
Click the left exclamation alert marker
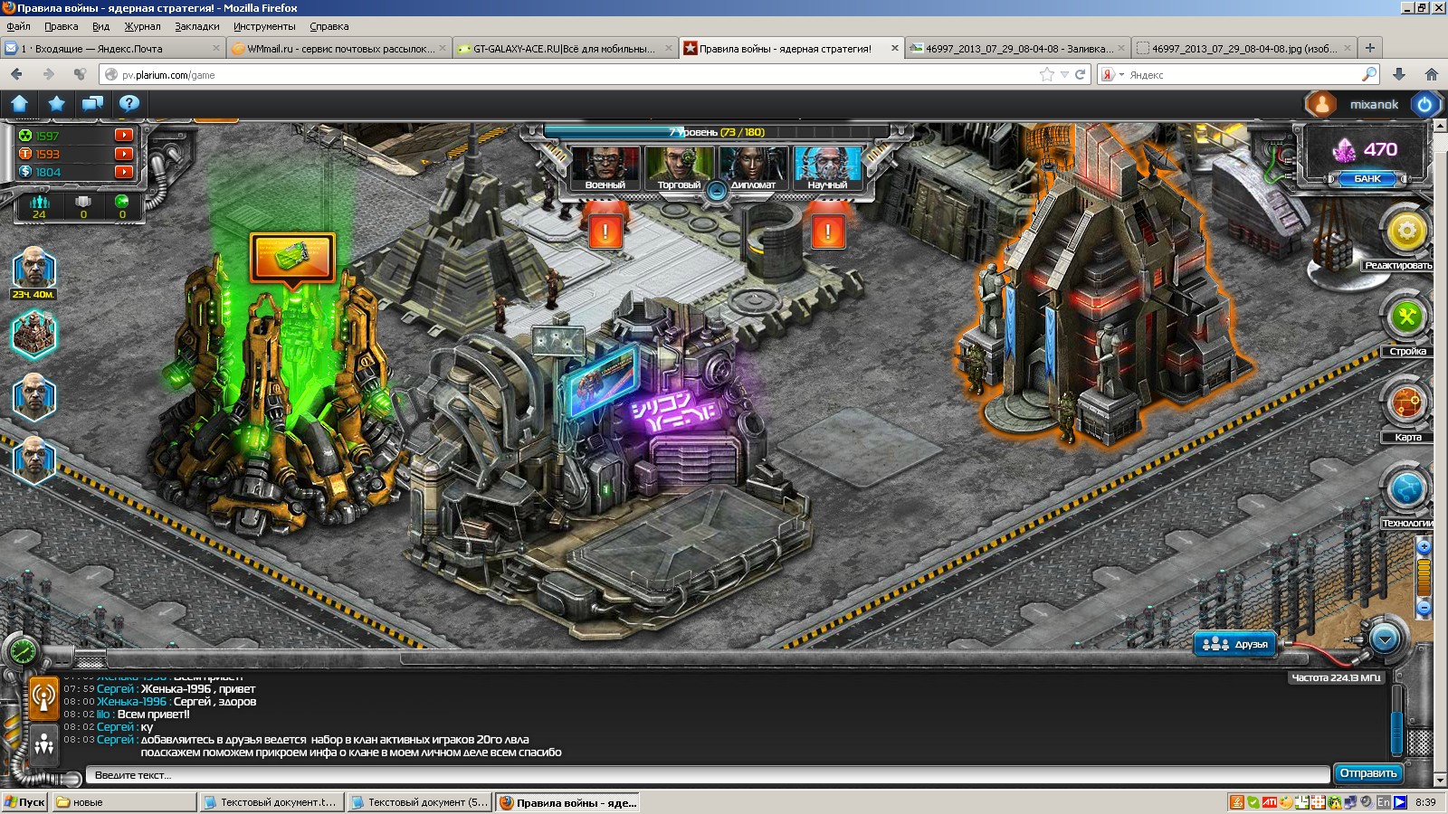click(x=605, y=232)
